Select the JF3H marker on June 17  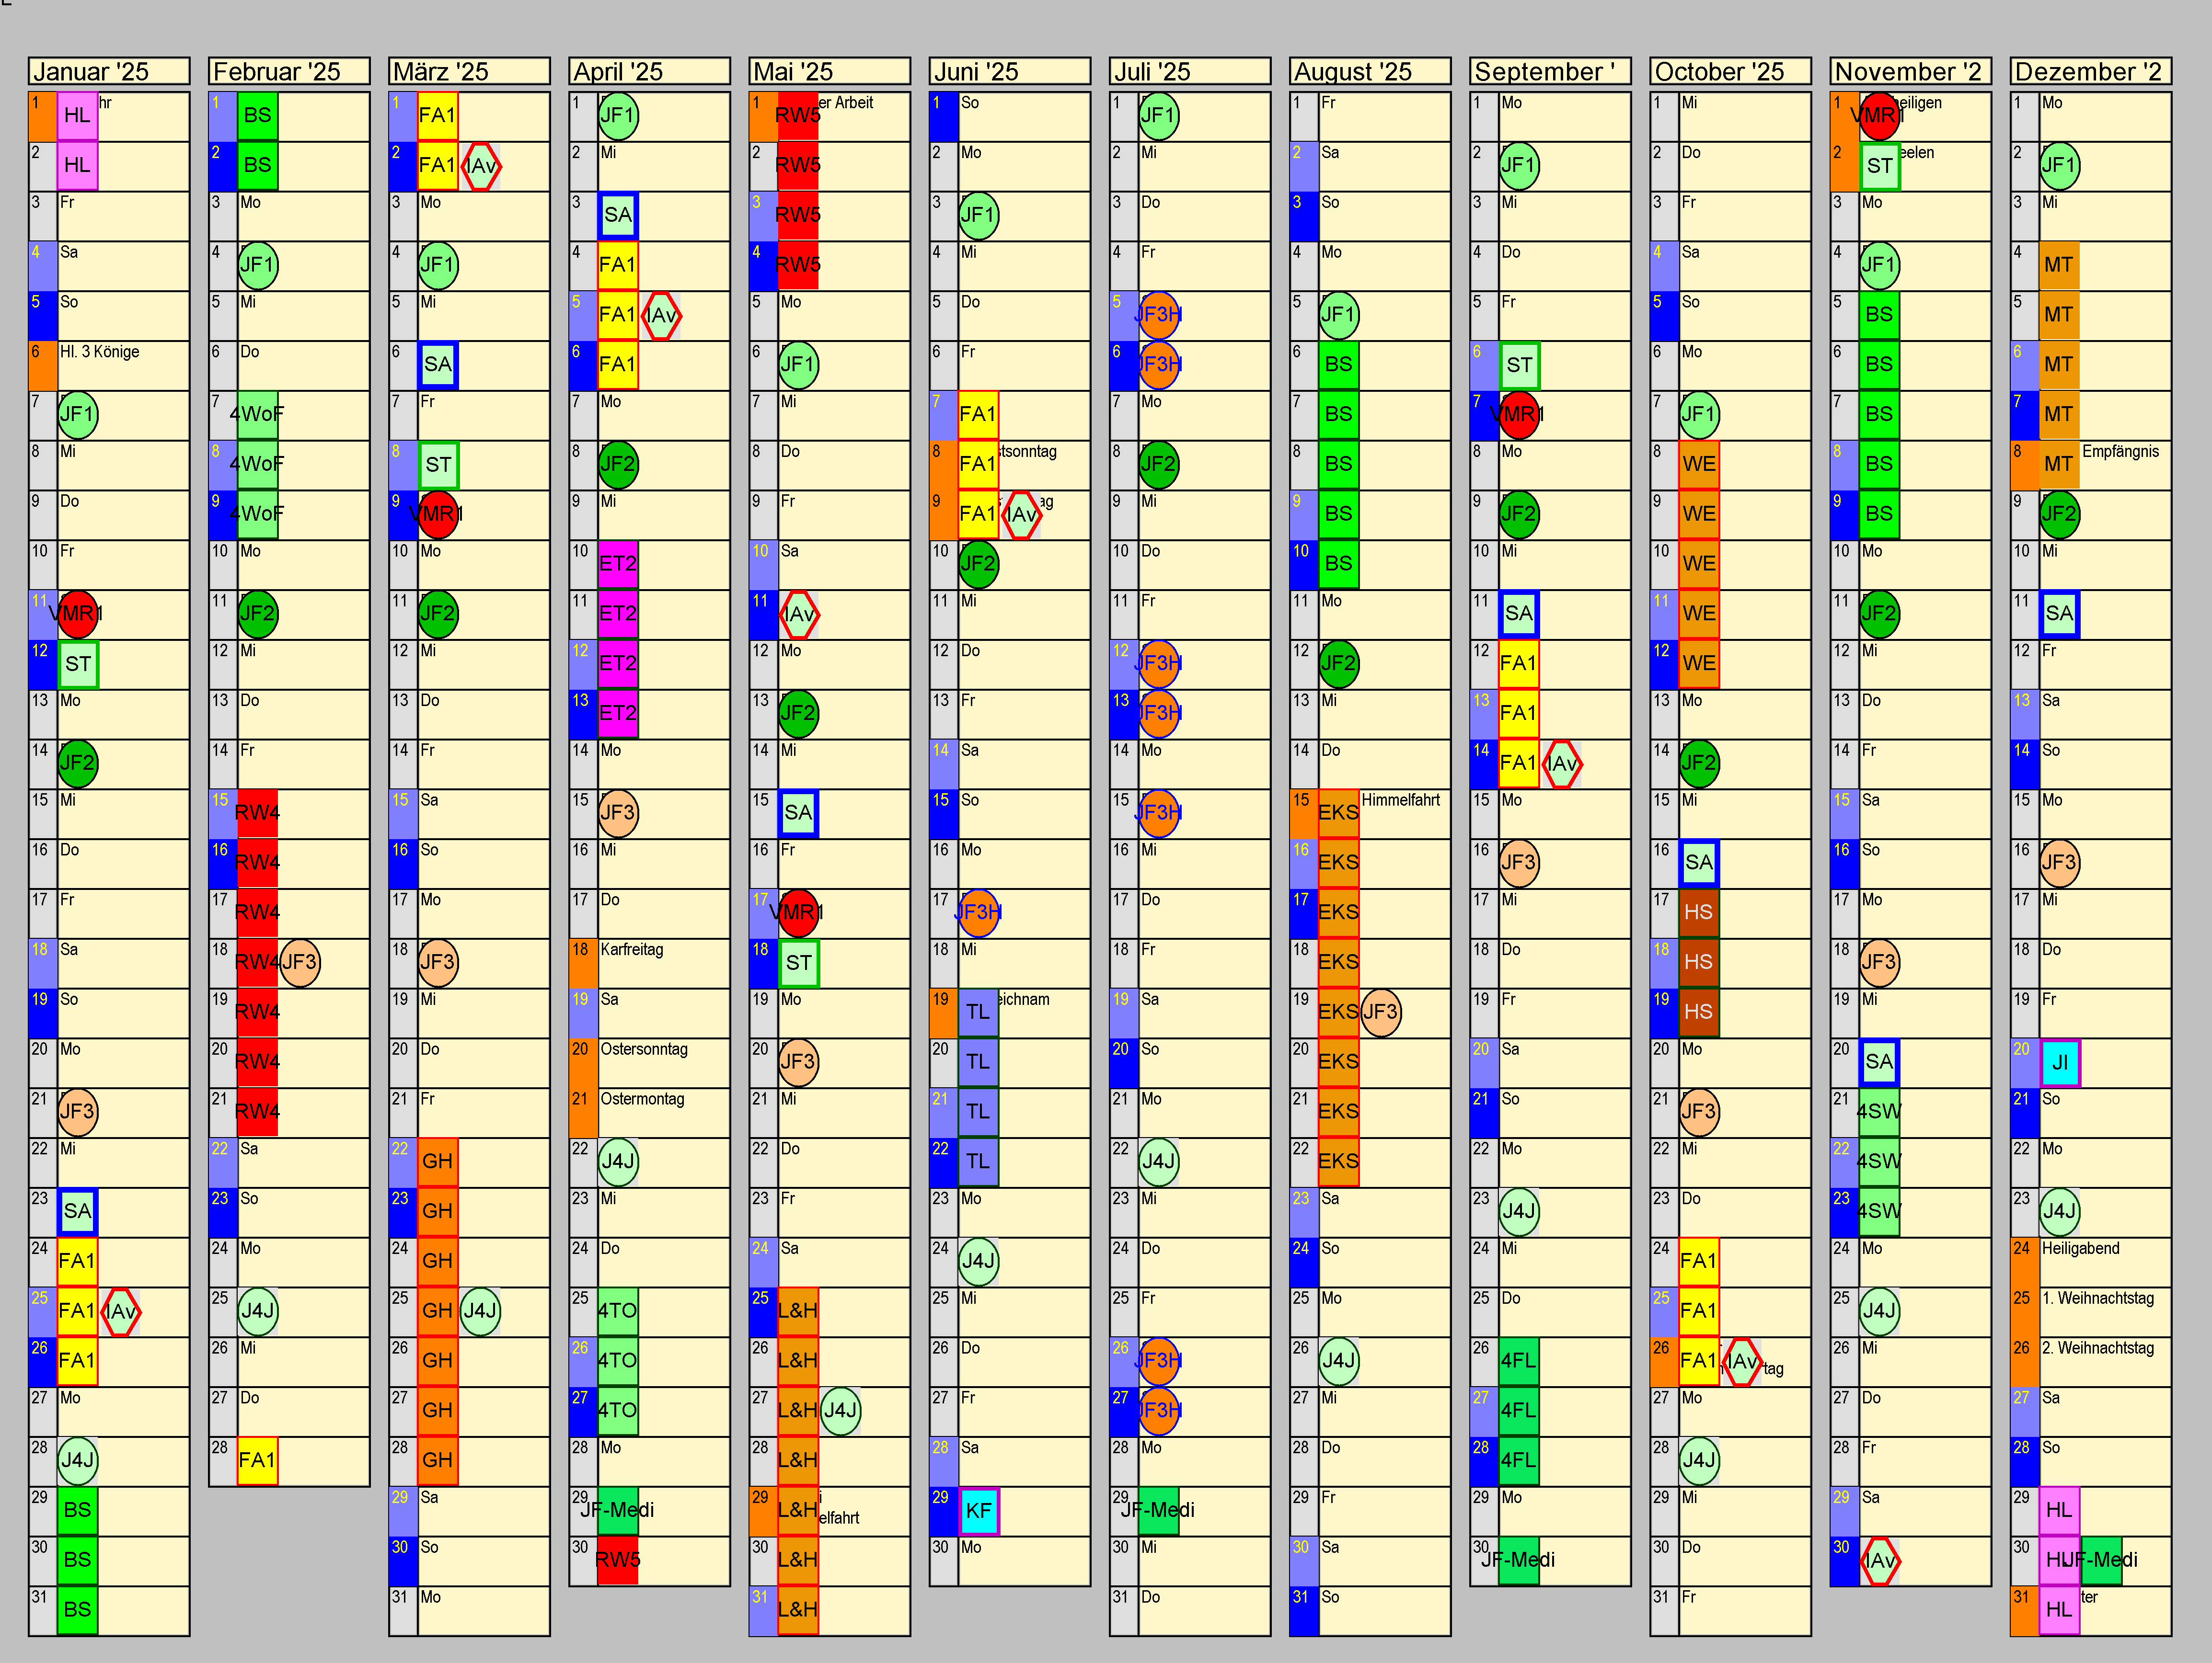click(x=979, y=912)
